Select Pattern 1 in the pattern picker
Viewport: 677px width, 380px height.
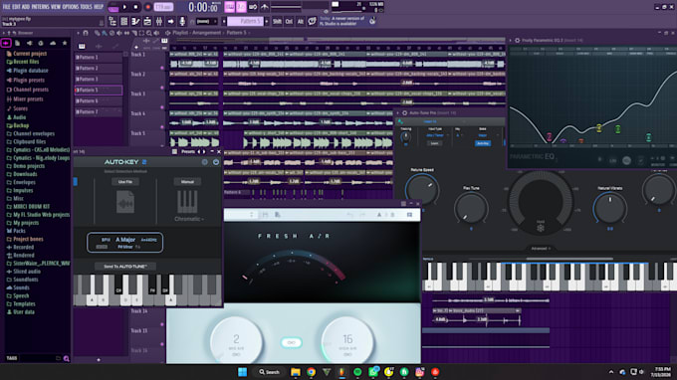point(99,57)
